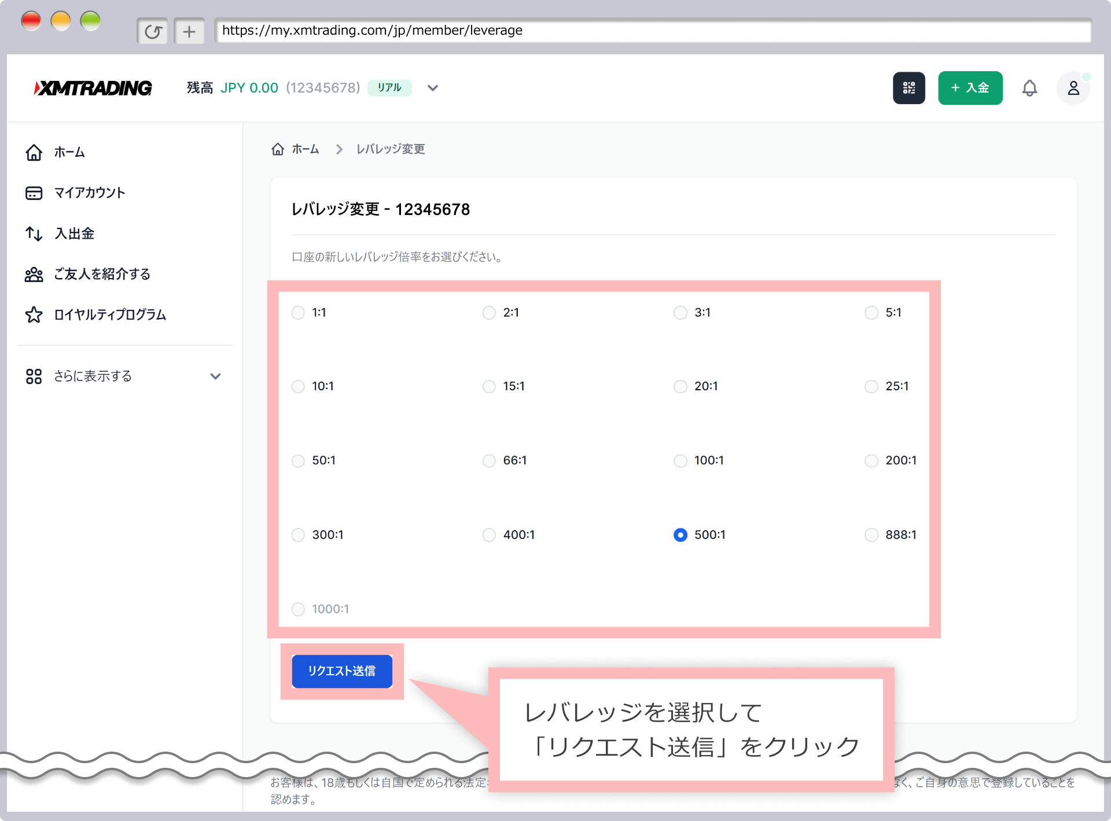Image resolution: width=1111 pixels, height=821 pixels.
Task: Select the 888:1 leverage radio button
Action: click(871, 535)
